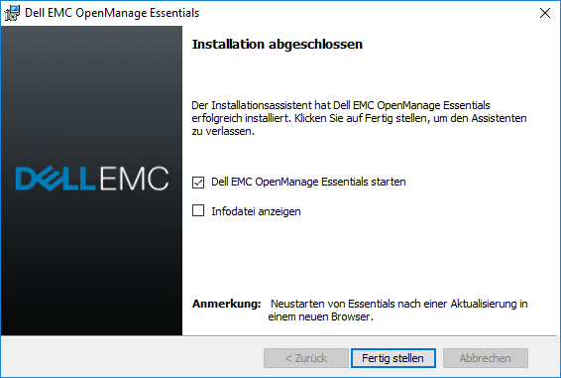Click the 'Infodatei anzeigen' label text

point(256,211)
